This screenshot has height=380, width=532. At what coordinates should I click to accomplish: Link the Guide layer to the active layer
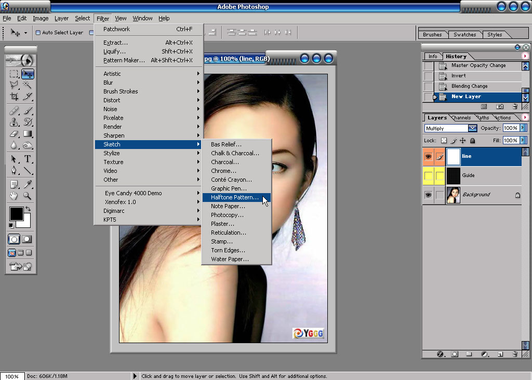click(x=440, y=175)
